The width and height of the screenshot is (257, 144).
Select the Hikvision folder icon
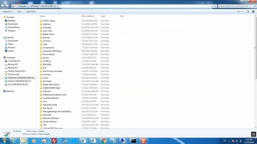tap(41, 91)
